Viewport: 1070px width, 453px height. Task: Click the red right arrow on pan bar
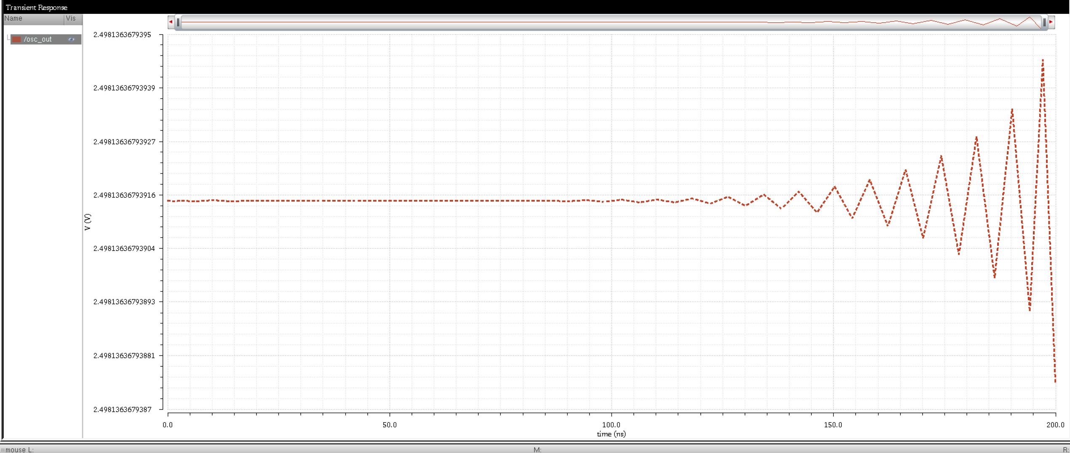(1051, 22)
